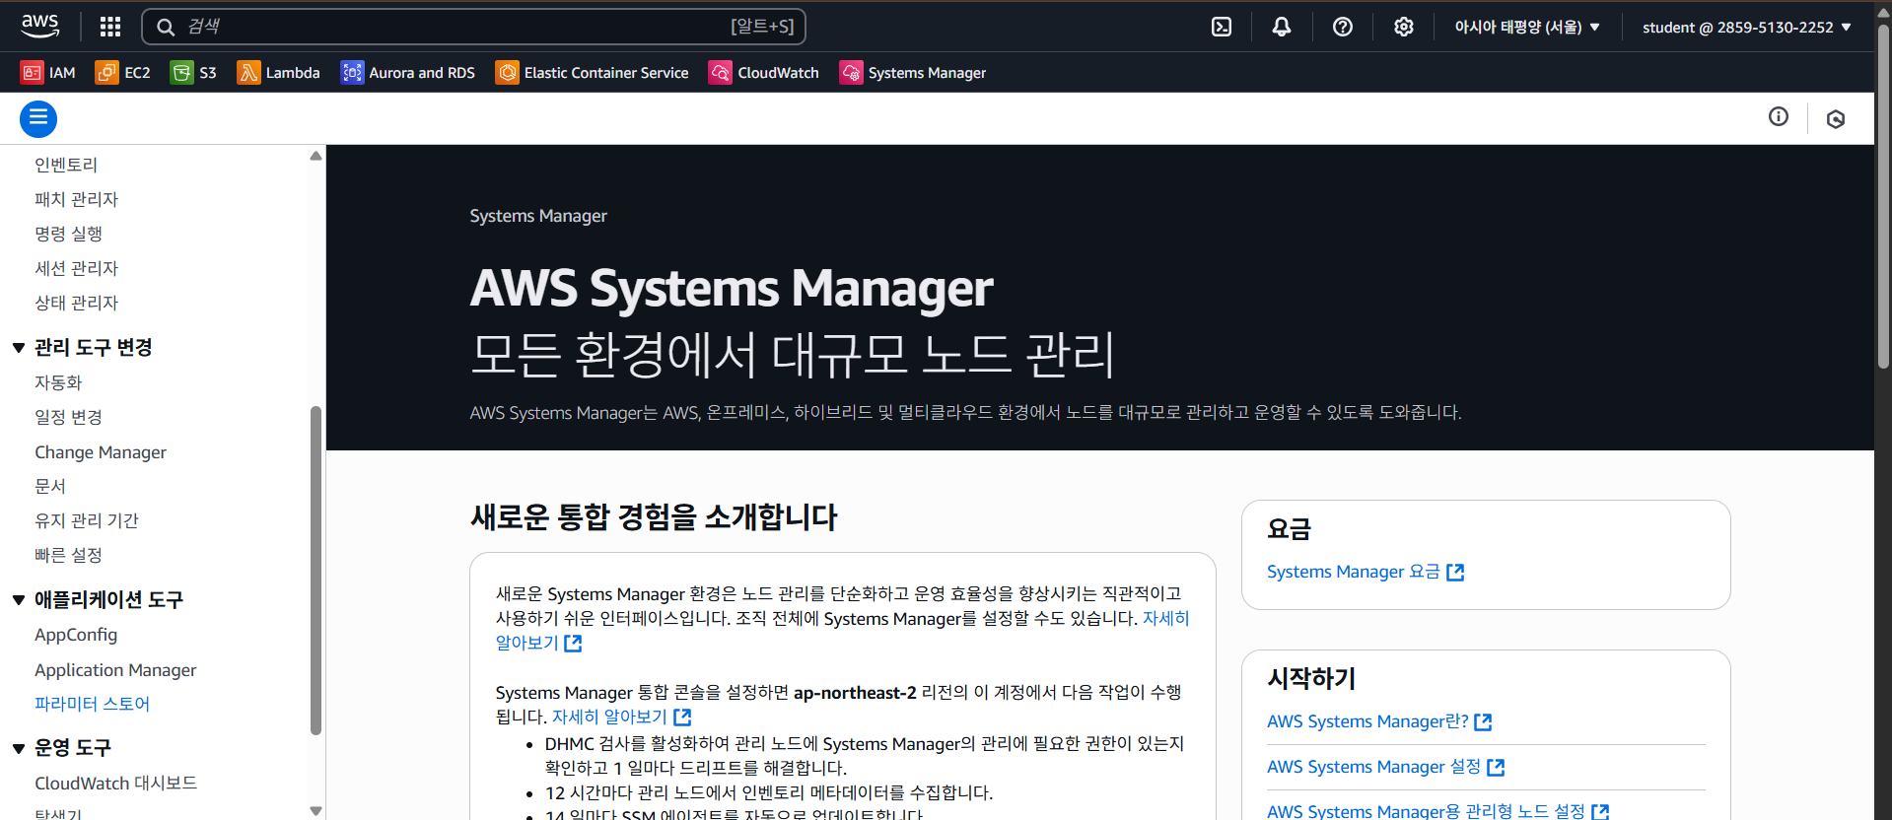Image resolution: width=1892 pixels, height=820 pixels.
Task: Click the sidebar scroll up arrow
Action: point(315,156)
